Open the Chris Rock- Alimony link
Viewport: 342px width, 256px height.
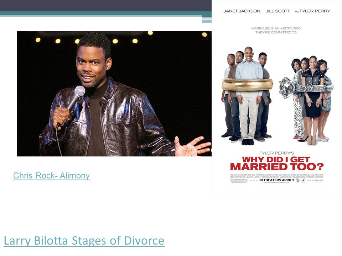pyautogui.click(x=51, y=175)
